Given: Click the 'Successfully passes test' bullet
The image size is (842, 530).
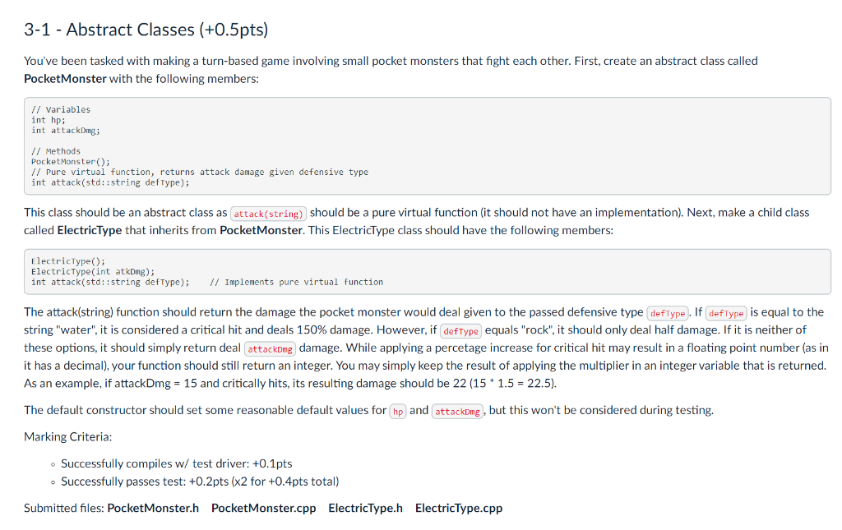Looking at the screenshot, I should pyautogui.click(x=200, y=482).
